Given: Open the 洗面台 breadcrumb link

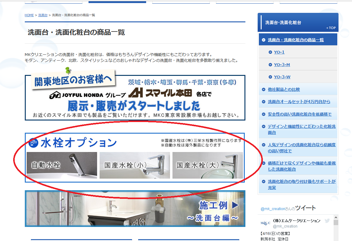Looking at the screenshot, I should click(43, 15).
